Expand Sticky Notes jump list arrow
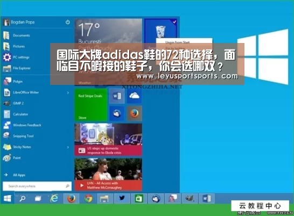The image size is (294, 216). pos(68,147)
